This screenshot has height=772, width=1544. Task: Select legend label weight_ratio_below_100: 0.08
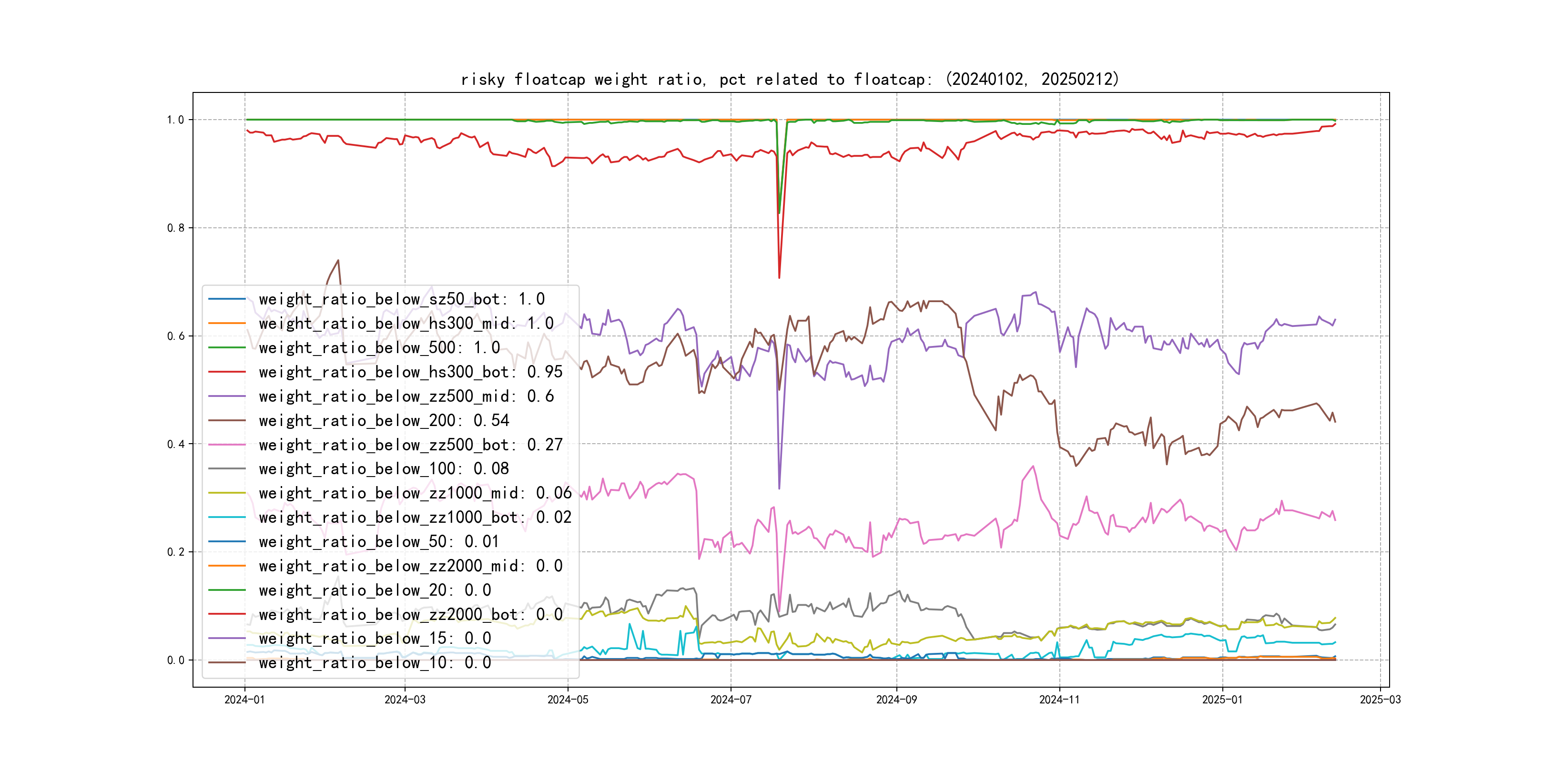pos(384,469)
